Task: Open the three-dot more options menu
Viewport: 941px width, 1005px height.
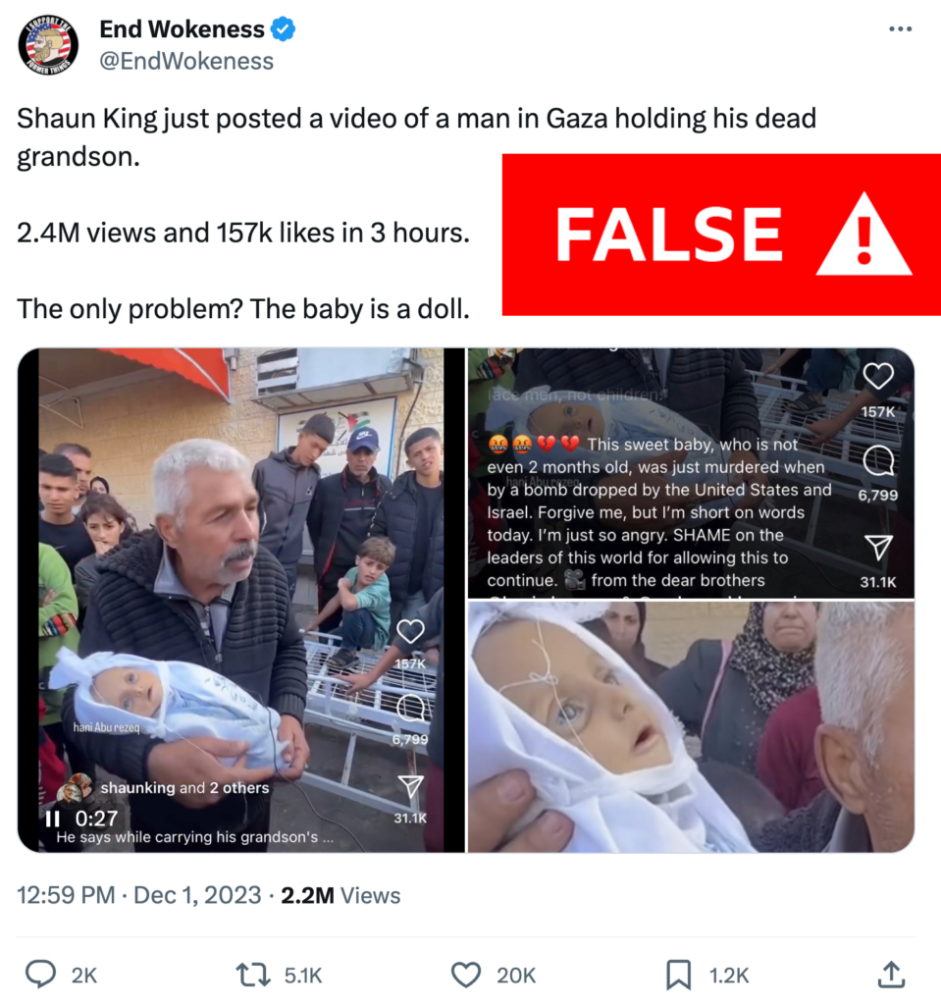Action: (900, 28)
